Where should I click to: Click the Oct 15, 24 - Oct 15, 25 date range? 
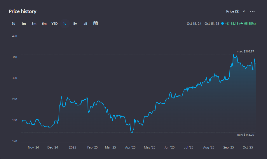point(203,24)
